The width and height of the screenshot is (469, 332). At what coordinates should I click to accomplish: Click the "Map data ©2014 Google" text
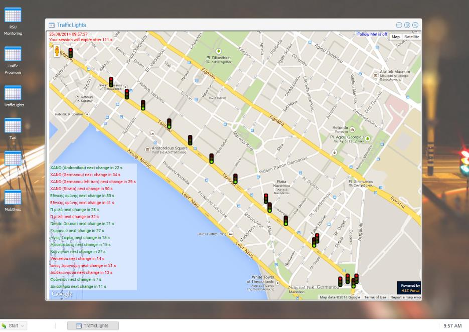(340, 297)
